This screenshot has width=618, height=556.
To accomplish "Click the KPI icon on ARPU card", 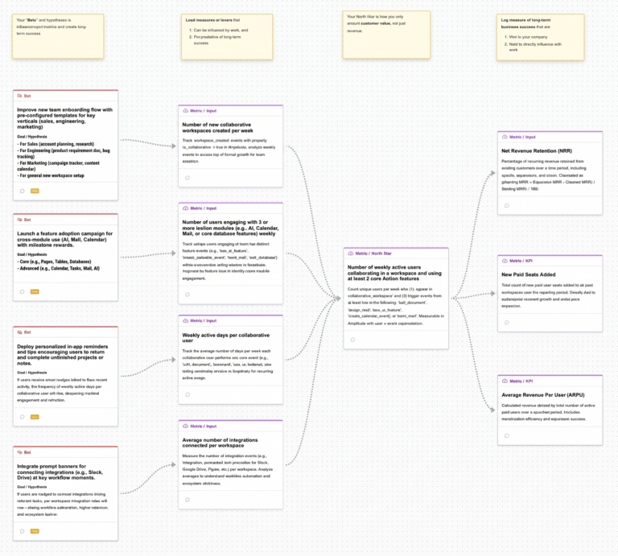I will (505, 381).
